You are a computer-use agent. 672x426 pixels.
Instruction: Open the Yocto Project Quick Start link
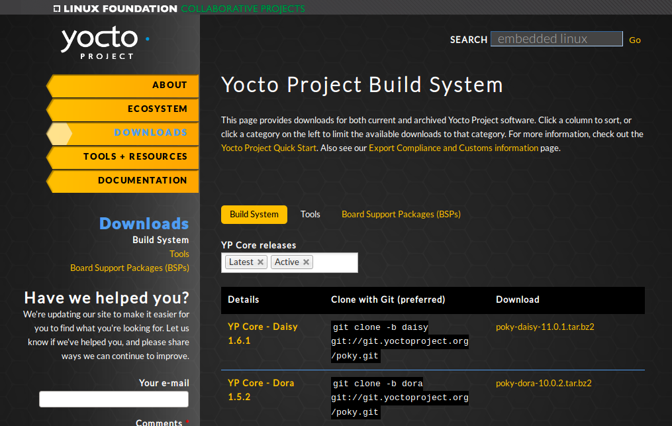[x=269, y=148]
